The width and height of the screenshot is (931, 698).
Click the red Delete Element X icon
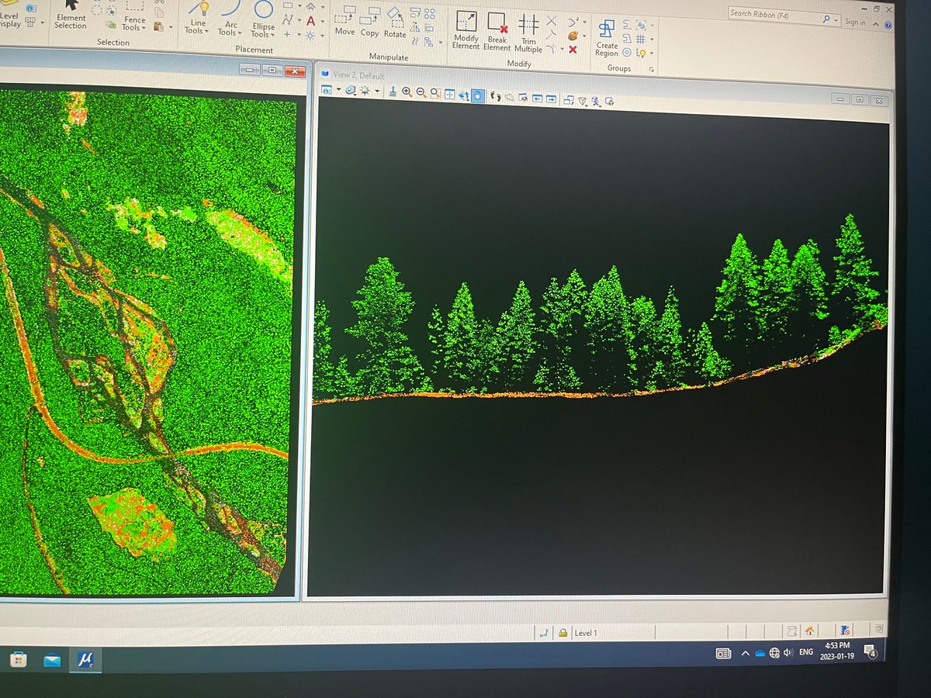tap(573, 50)
